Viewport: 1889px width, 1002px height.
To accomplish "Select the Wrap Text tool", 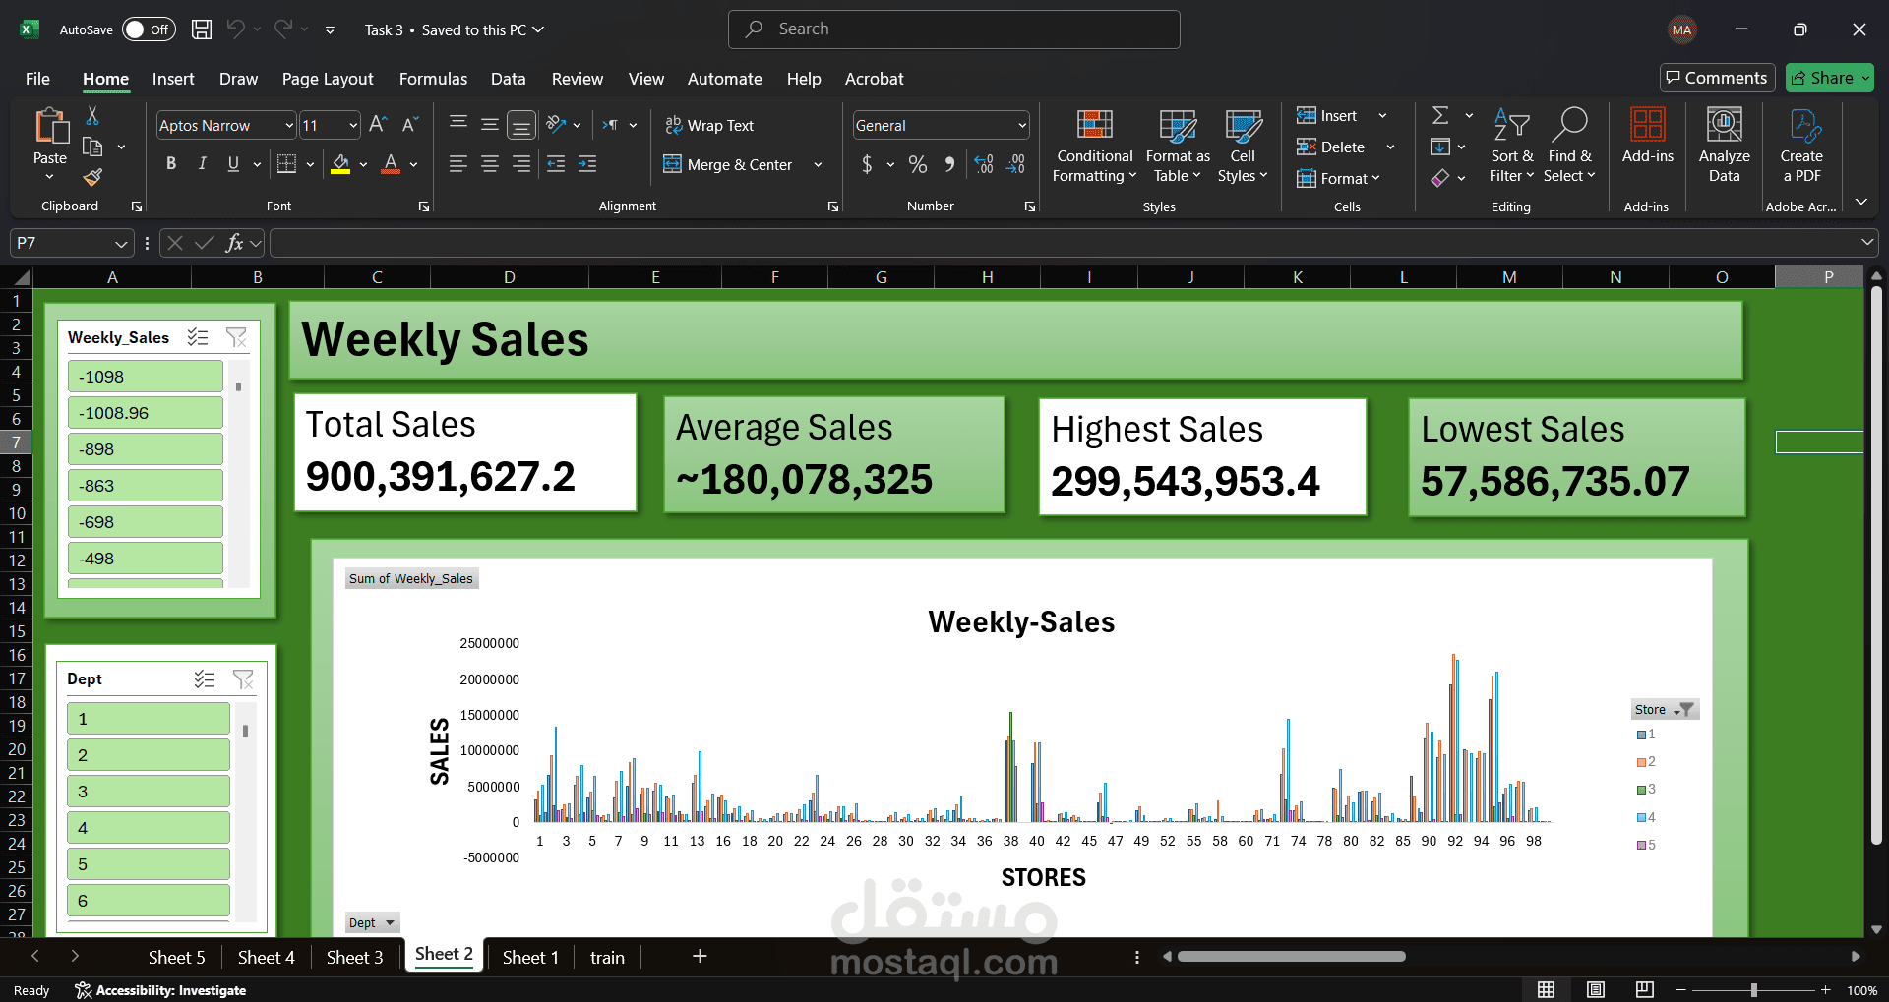I will pyautogui.click(x=709, y=125).
